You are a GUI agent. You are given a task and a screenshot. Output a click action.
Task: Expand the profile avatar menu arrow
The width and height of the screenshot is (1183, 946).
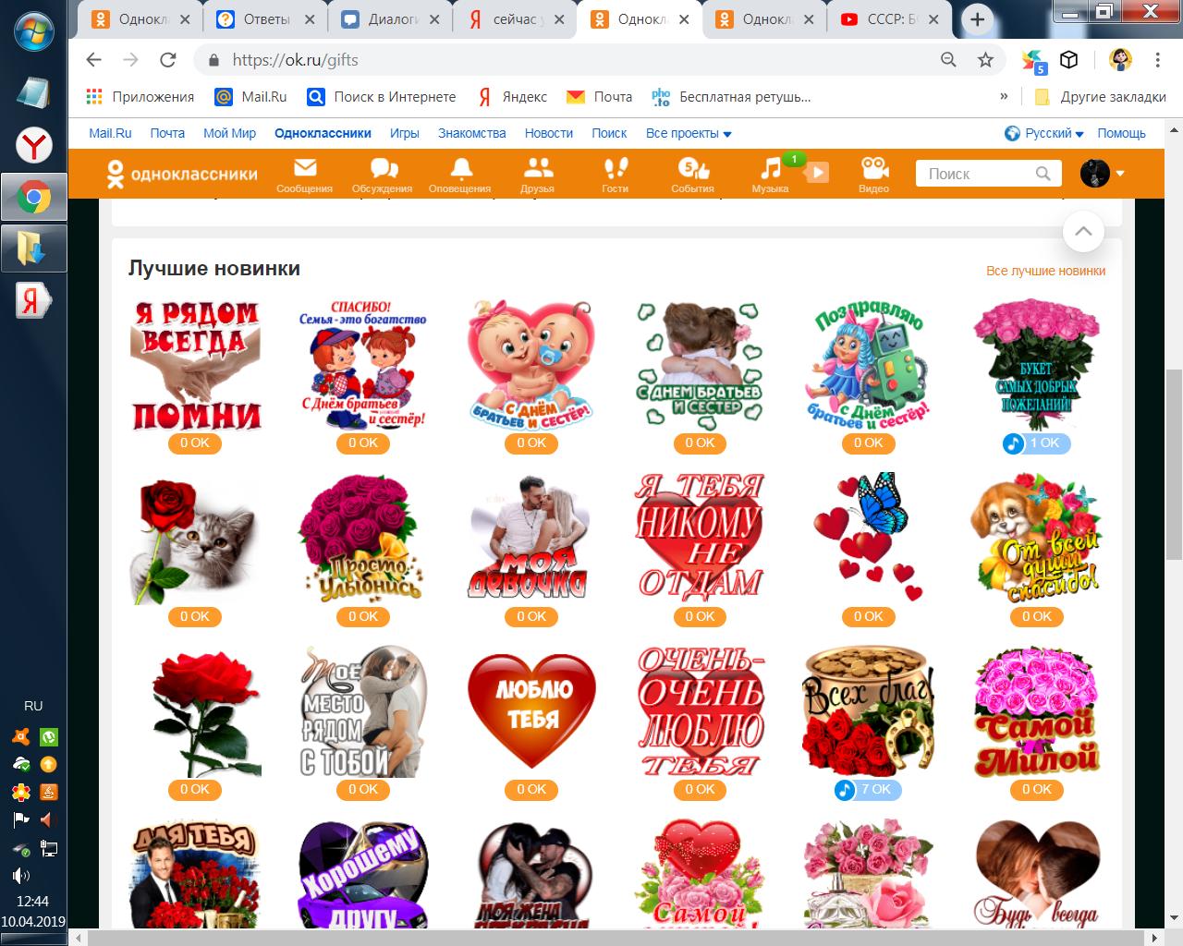pos(1120,174)
